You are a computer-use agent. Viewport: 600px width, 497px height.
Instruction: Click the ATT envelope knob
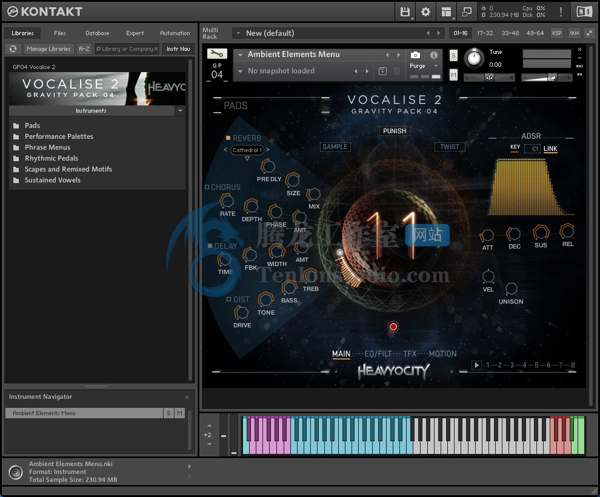(x=487, y=235)
